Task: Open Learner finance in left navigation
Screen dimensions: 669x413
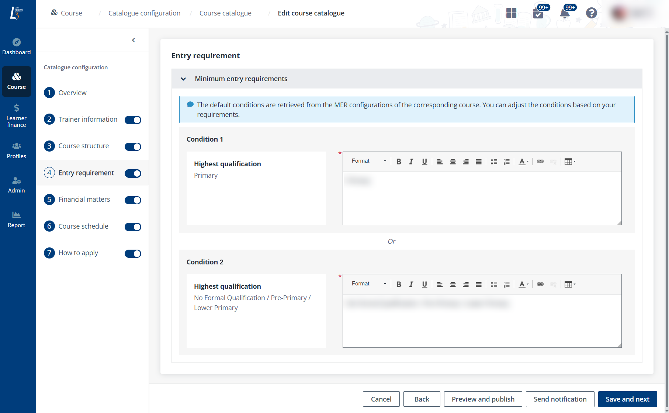Action: tap(17, 115)
